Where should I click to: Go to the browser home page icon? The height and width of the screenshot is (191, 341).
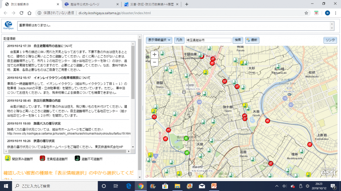(29, 13)
